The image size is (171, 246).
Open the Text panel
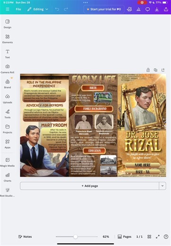pos(8,54)
